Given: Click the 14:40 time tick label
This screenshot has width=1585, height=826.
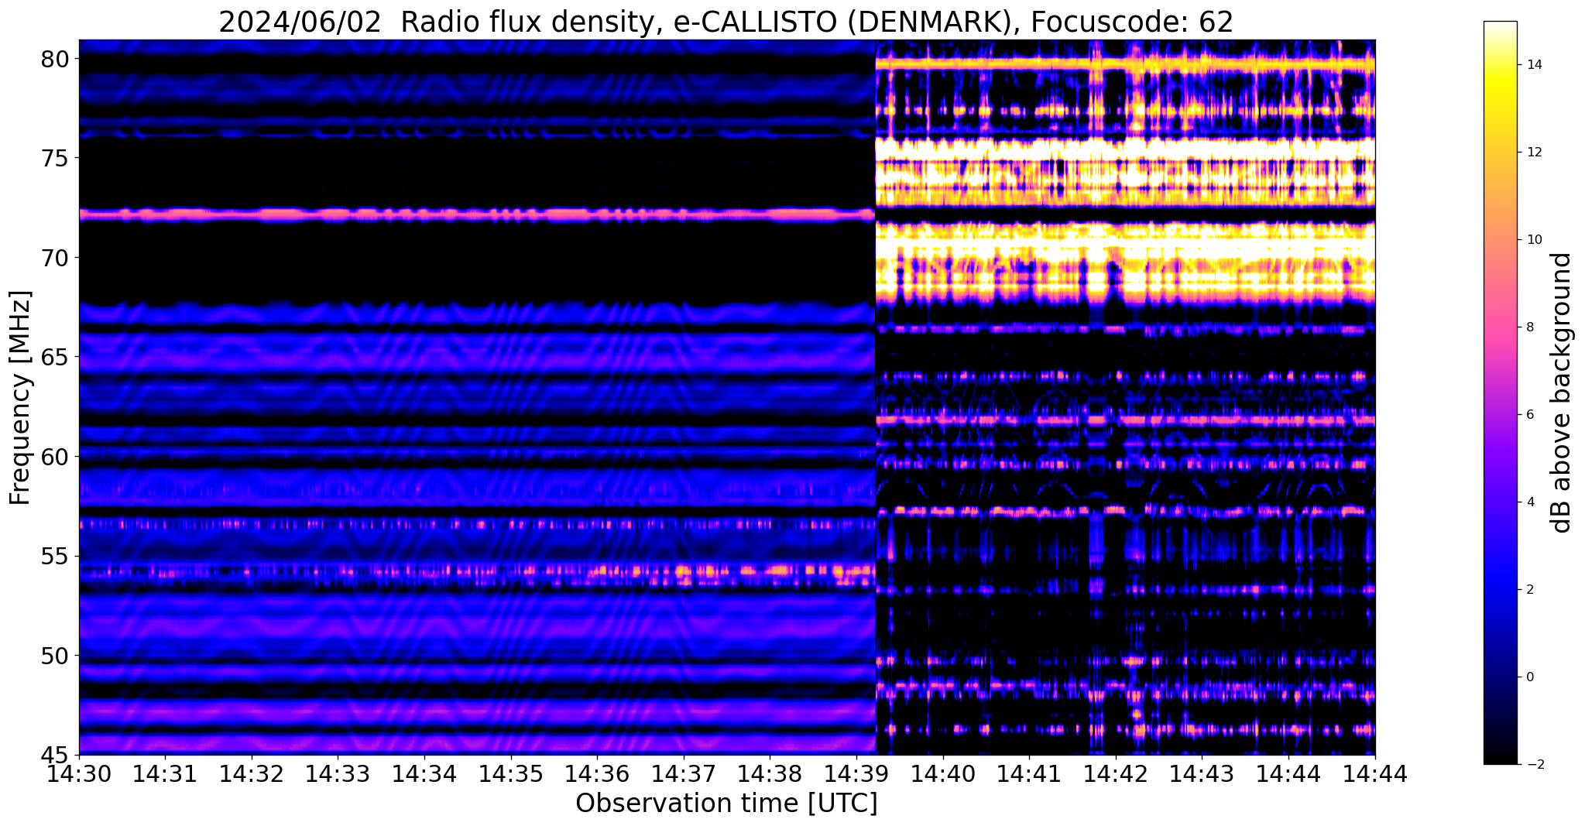Looking at the screenshot, I should (943, 773).
